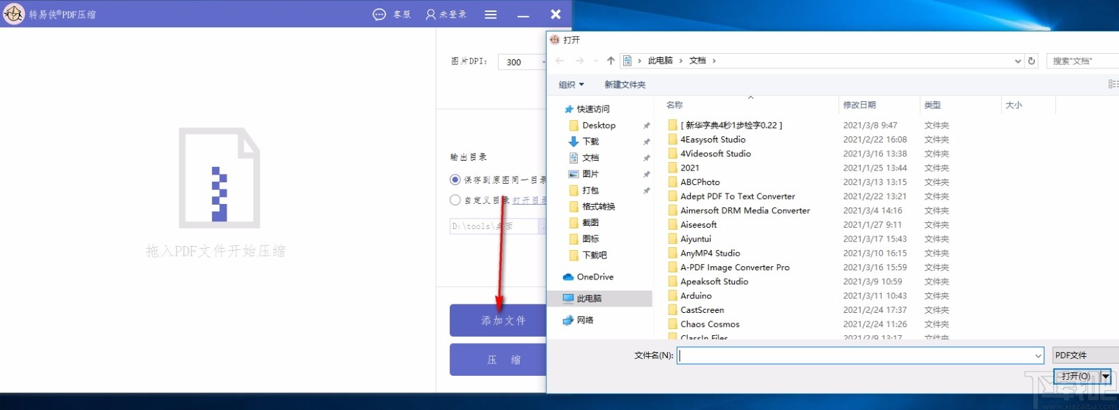Open the 图片DPI 300 dropdown
The width and height of the screenshot is (1119, 410).
pyautogui.click(x=523, y=62)
